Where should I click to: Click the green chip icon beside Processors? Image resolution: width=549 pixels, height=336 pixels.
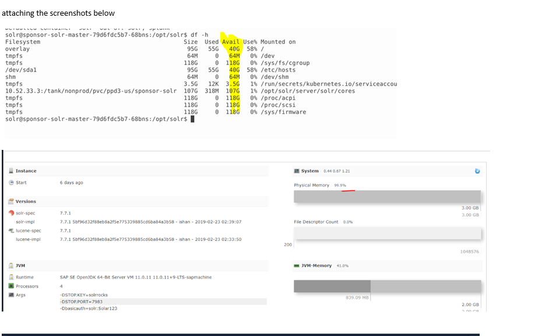pyautogui.click(x=11, y=286)
